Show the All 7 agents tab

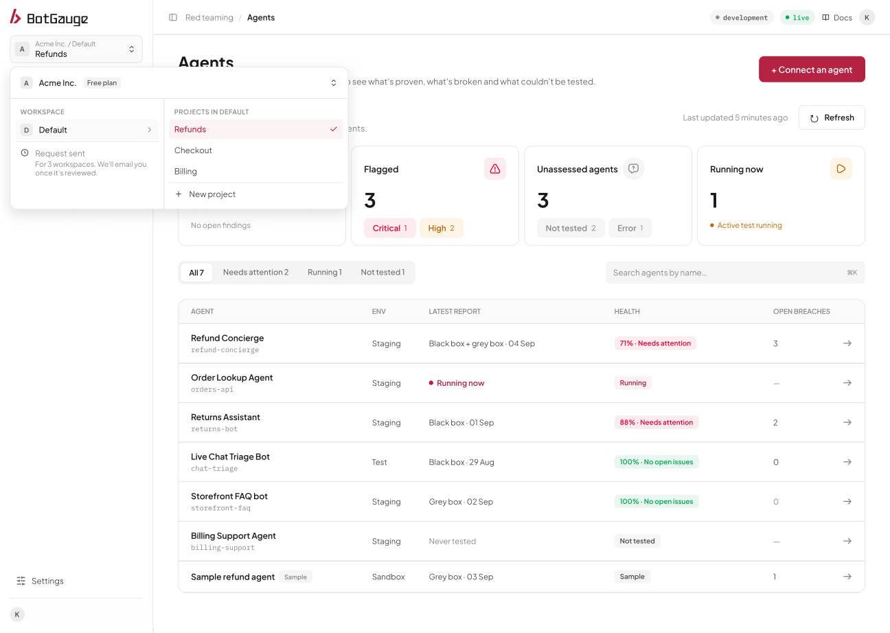[196, 273]
